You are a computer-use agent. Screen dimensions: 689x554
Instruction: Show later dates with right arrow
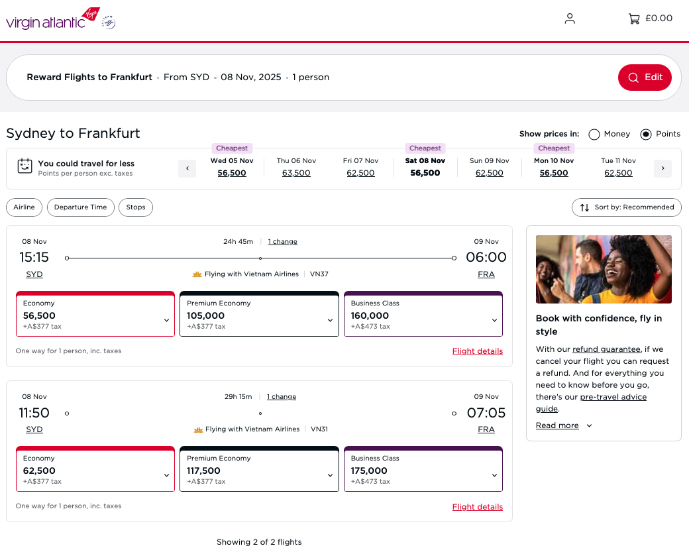pos(662,168)
